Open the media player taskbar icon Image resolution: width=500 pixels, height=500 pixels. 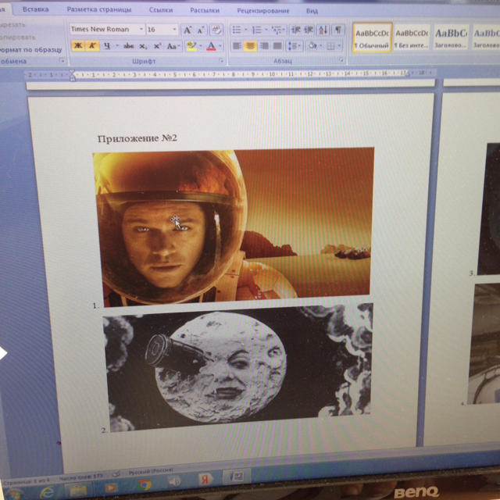[111, 487]
